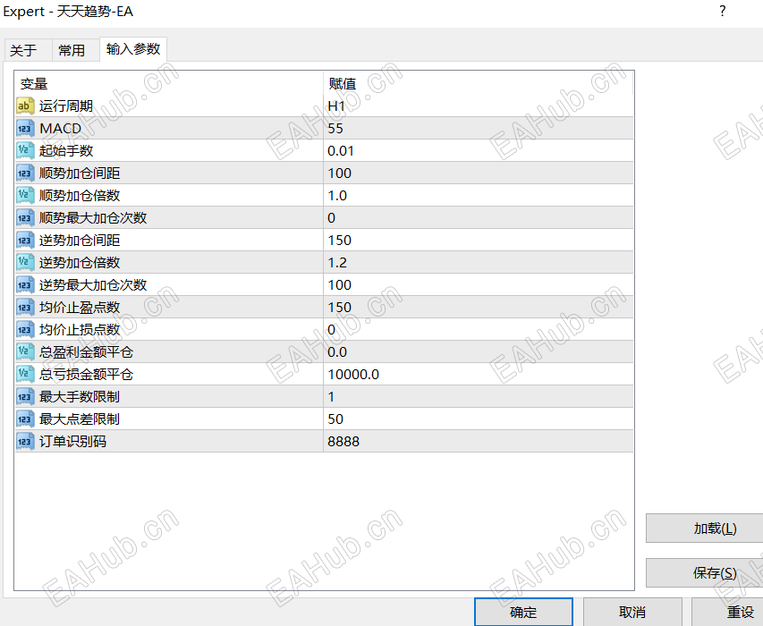Click 重设 to reset parameters
Image resolution: width=763 pixels, height=626 pixels.
tap(741, 612)
